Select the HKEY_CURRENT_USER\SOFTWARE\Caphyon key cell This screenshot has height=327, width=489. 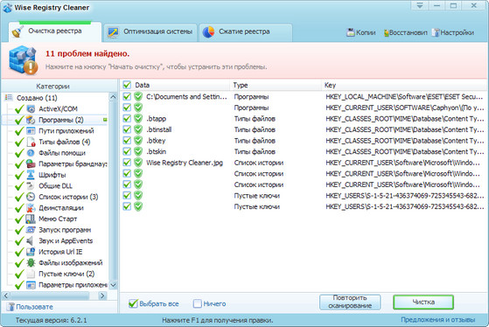(404, 108)
